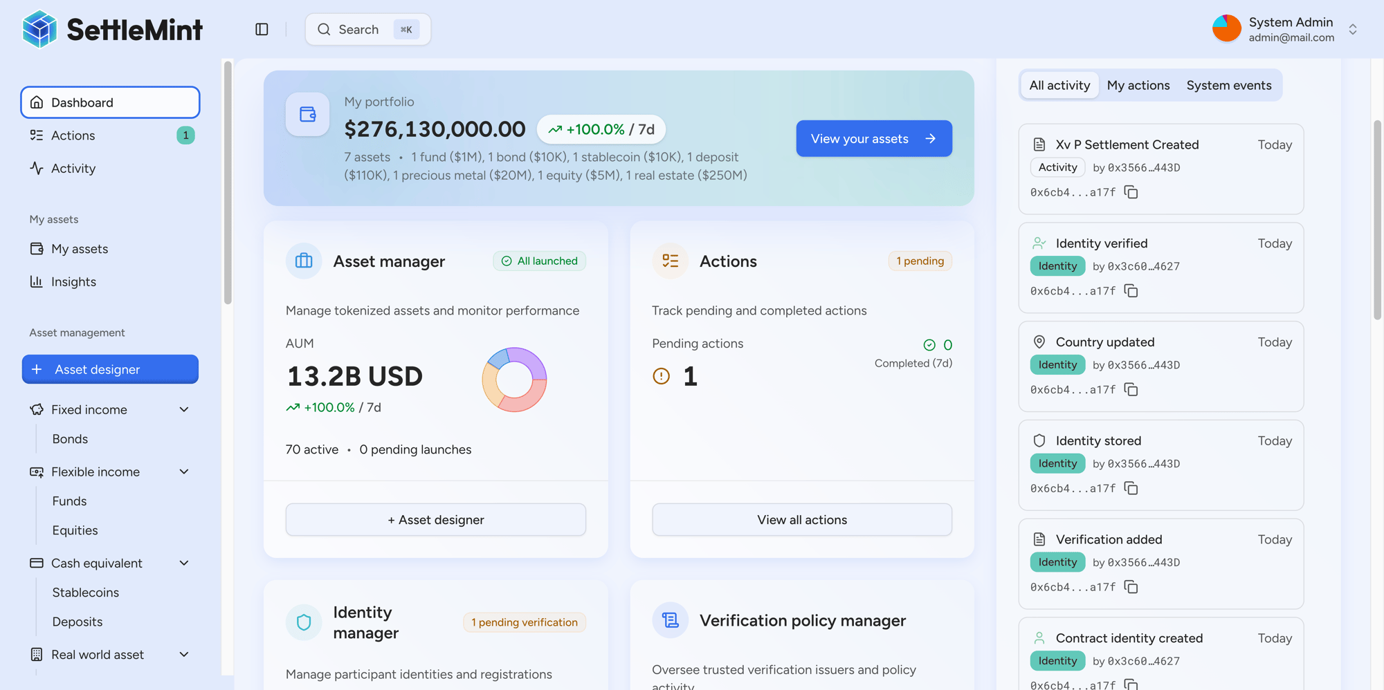Image resolution: width=1384 pixels, height=690 pixels.
Task: Select the System events tab
Action: (x=1229, y=85)
